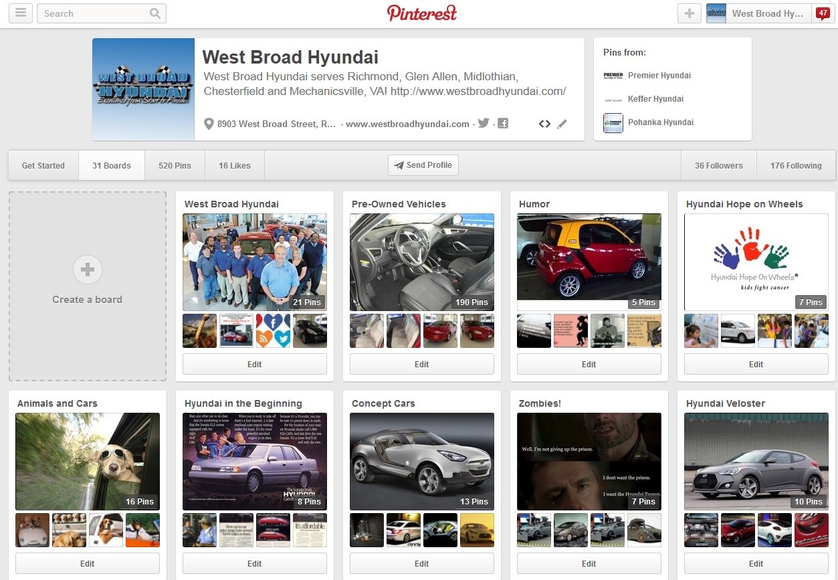Click the Create a board tile label
This screenshot has width=838, height=580.
[x=88, y=300]
